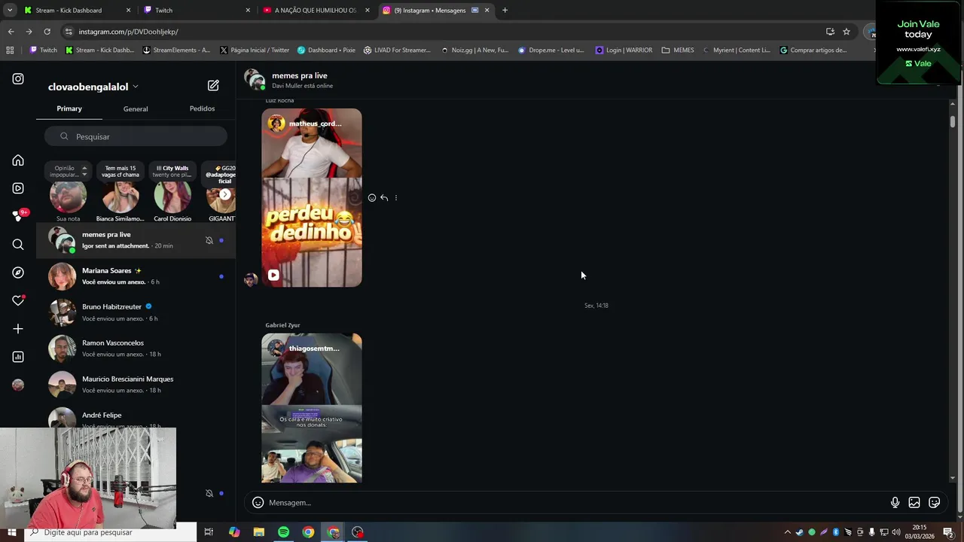The height and width of the screenshot is (542, 964).
Task: Show hidden system tray icons
Action: 788,532
